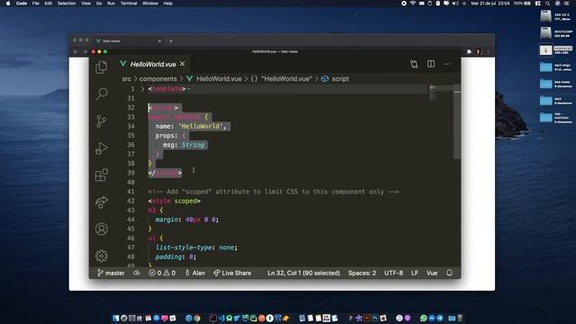Click the msg: String line
This screenshot has width=576, height=324.
184,145
